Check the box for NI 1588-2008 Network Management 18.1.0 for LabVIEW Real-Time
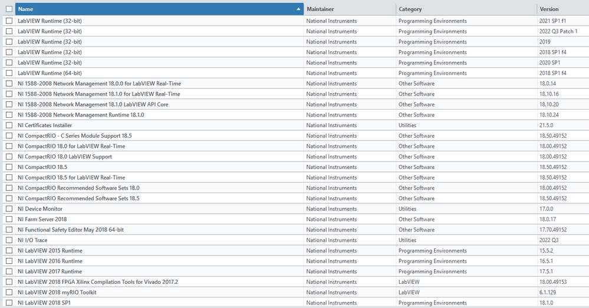This screenshot has width=589, height=308. coord(9,94)
